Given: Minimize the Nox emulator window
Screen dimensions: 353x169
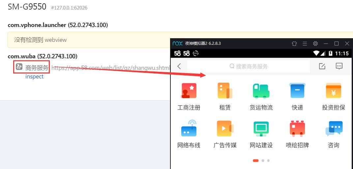Looking at the screenshot, I should pyautogui.click(x=326, y=43).
